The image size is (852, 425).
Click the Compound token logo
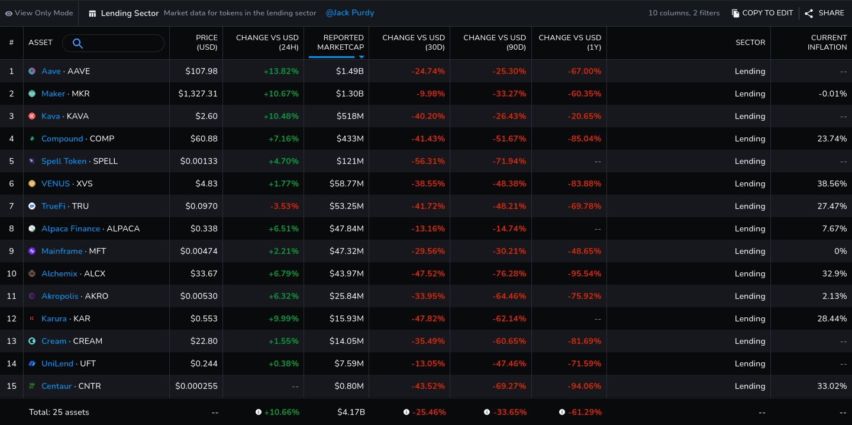coord(32,139)
